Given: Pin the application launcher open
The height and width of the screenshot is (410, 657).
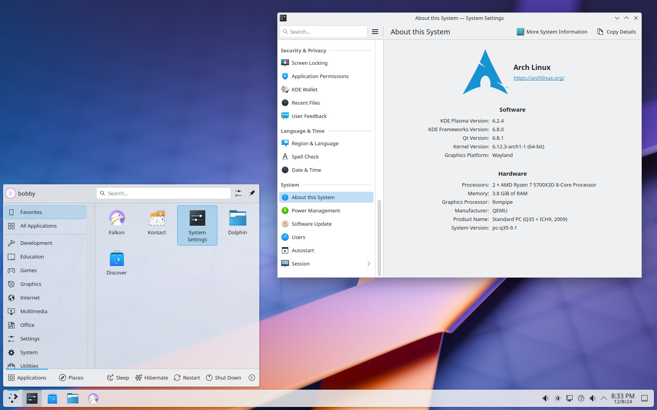Looking at the screenshot, I should (x=252, y=193).
